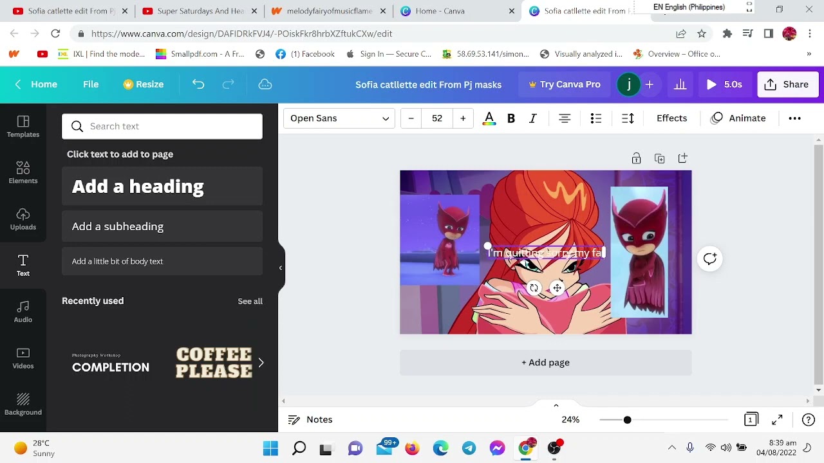Toggle bold formatting

click(511, 118)
